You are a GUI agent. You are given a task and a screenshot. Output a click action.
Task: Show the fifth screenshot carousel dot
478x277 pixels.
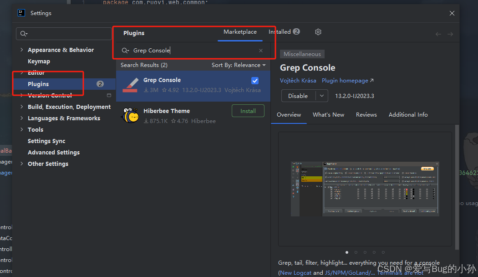tap(383, 252)
